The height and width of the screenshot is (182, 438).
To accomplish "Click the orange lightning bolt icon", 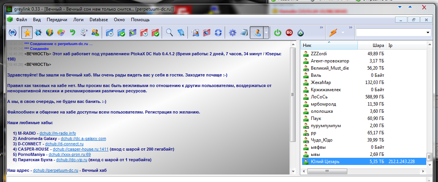I will pos(333,33).
